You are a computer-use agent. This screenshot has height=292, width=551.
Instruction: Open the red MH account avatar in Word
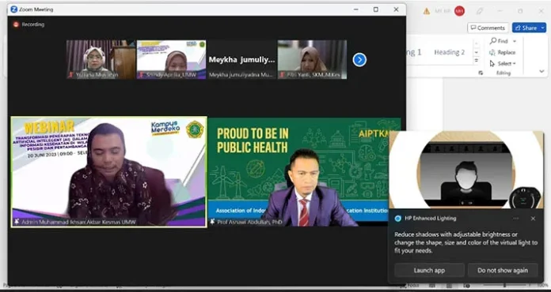click(x=459, y=11)
